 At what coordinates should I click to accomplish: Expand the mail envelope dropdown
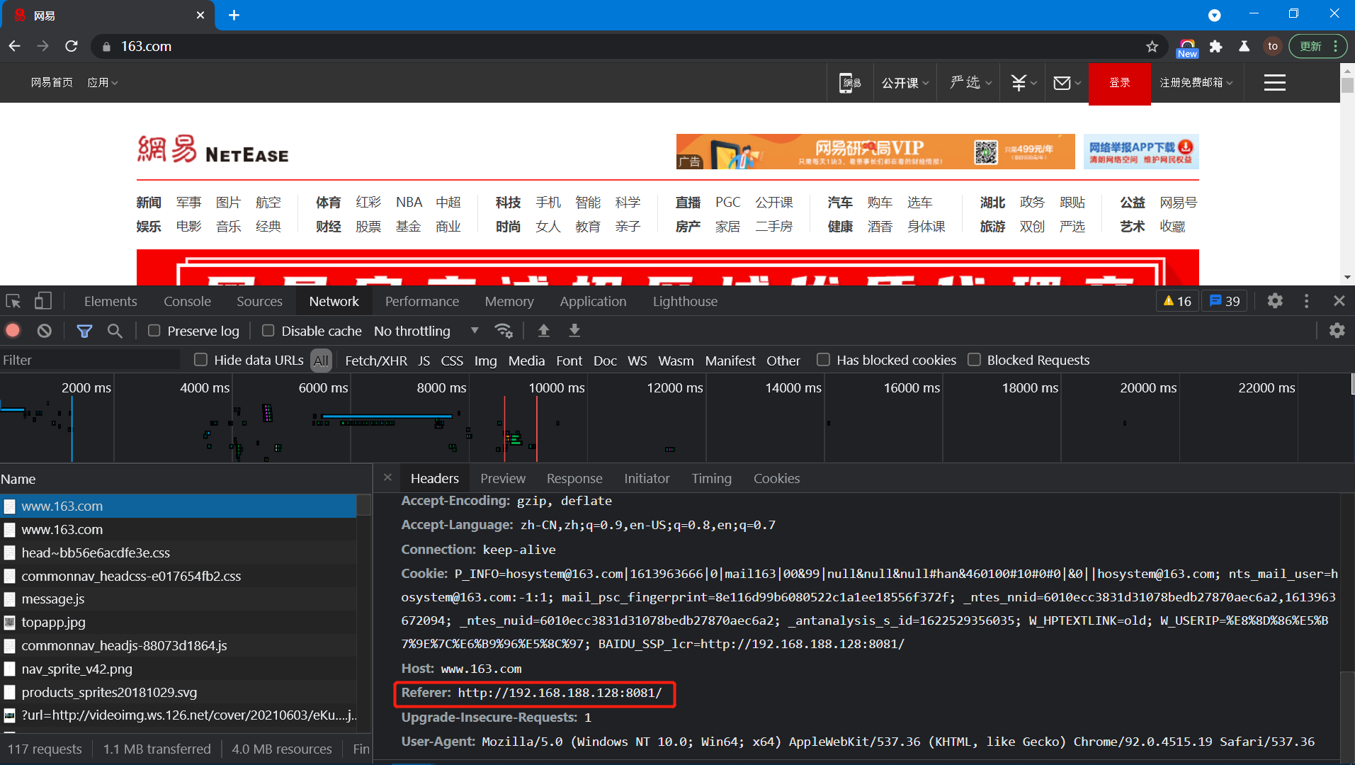coord(1067,83)
